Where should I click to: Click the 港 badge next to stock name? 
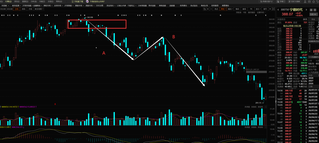coord(315,10)
